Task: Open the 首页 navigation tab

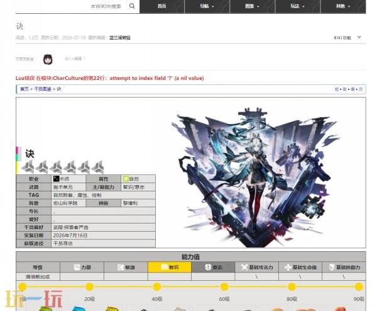Action: point(162,6)
